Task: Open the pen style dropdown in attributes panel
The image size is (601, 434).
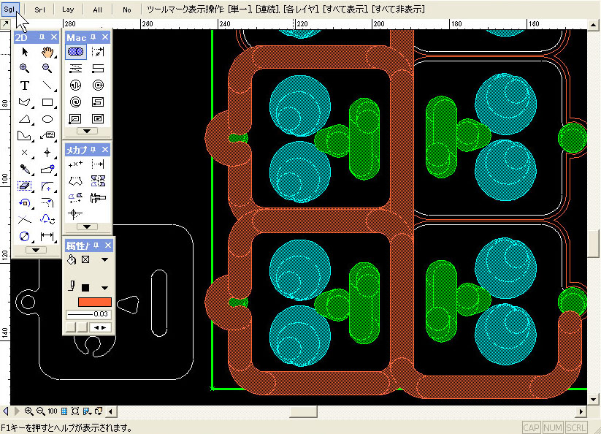Action: 104,288
